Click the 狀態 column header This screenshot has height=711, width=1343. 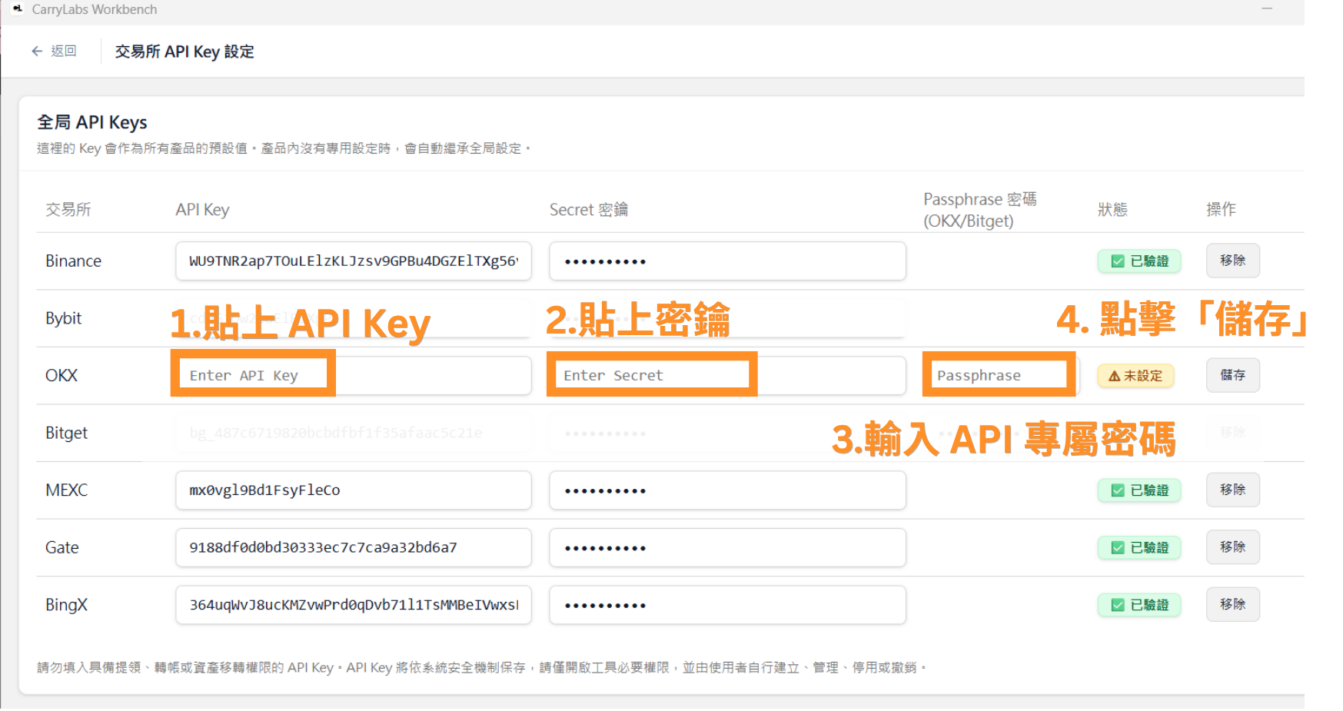pyautogui.click(x=1112, y=210)
